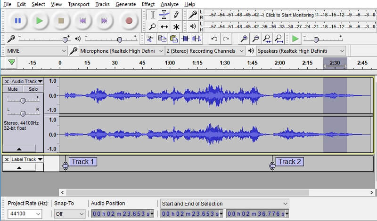The height and width of the screenshot is (221, 377).
Task: Open the Audio Track name dropdown menu
Action: (x=27, y=81)
